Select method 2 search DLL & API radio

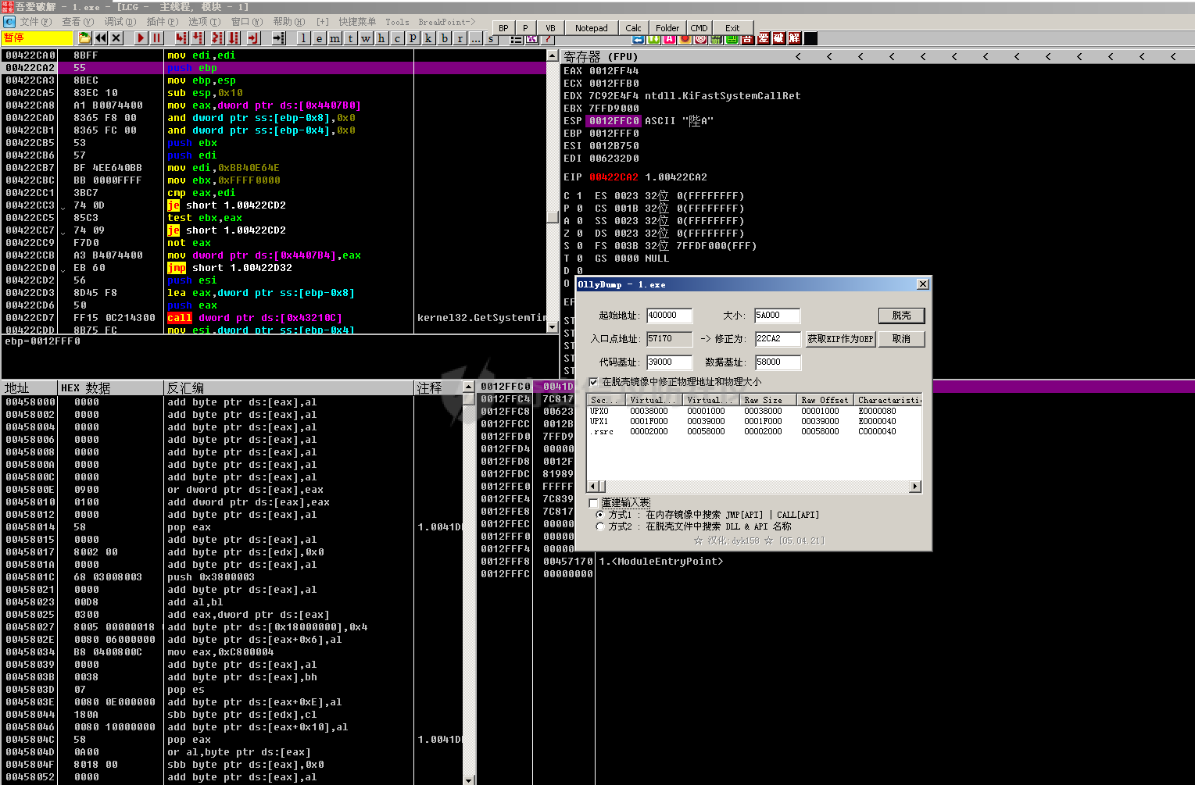(x=600, y=526)
